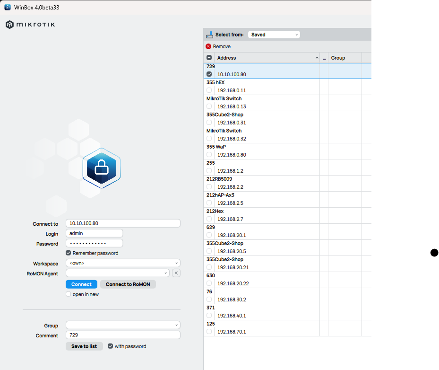Check the 192.168.20.21 row checkbox
439x370 pixels.
click(x=209, y=267)
